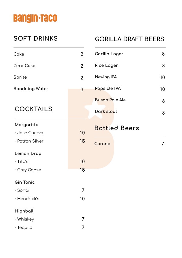
Task: Click the Margaritta cocktail name
Action: coord(26,125)
